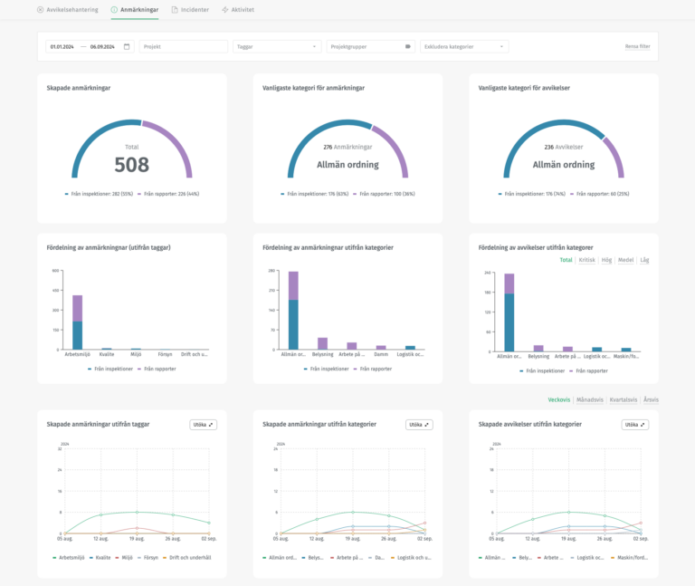Open the Taggar dropdown filter

(277, 46)
